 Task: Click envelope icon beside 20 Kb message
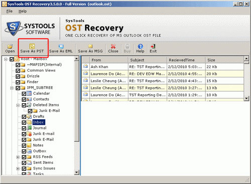point(86,73)
